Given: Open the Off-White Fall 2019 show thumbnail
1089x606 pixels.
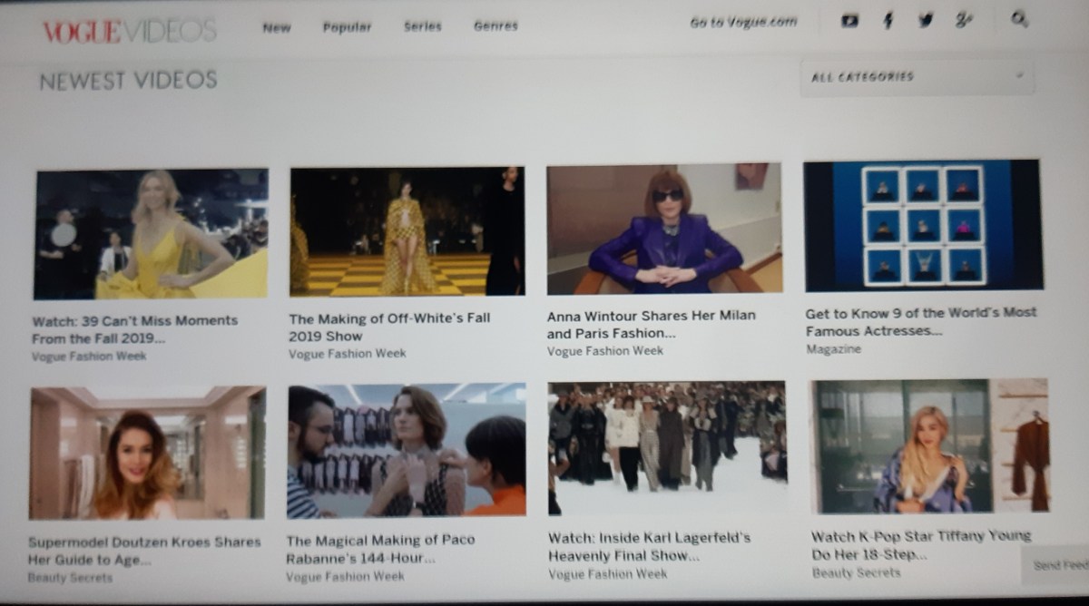Looking at the screenshot, I should [407, 231].
